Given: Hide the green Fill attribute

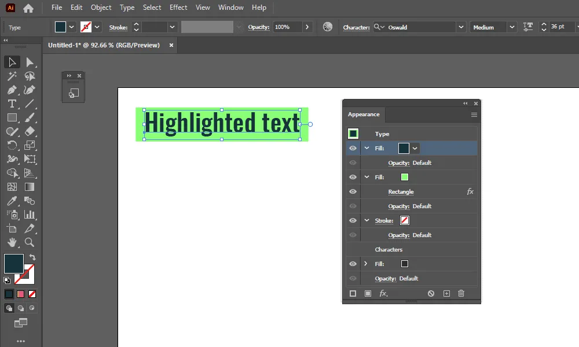Looking at the screenshot, I should (x=353, y=177).
